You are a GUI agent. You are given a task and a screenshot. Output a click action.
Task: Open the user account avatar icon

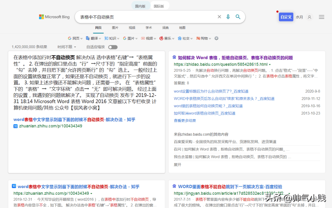[309, 17]
